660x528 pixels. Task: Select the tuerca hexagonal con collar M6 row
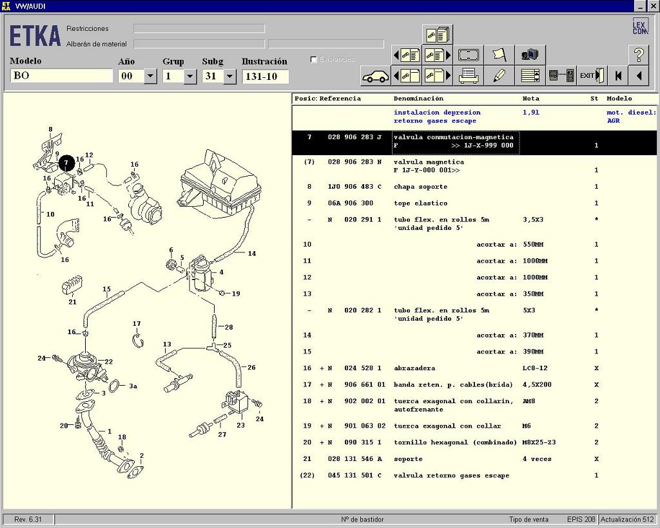474,426
